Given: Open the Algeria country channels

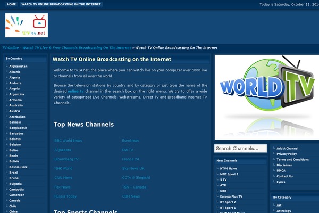Looking at the screenshot, I should tap(14, 77).
